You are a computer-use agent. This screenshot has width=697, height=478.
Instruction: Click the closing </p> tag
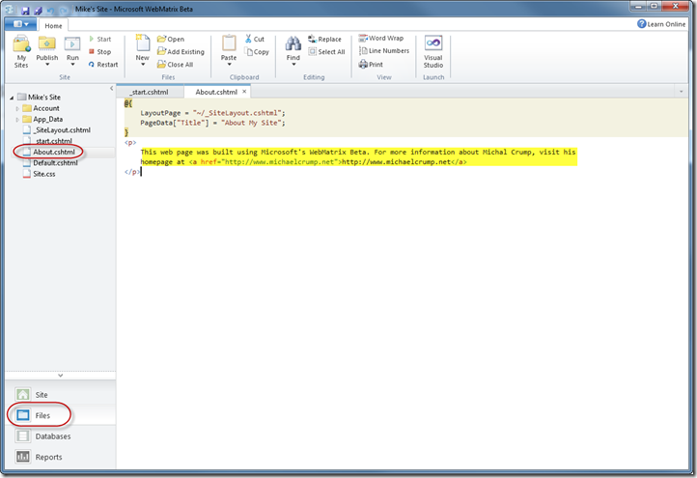[x=132, y=172]
